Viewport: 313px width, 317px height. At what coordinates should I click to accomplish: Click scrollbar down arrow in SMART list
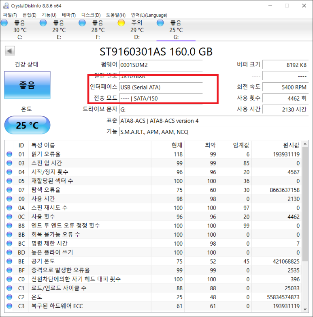(305, 309)
